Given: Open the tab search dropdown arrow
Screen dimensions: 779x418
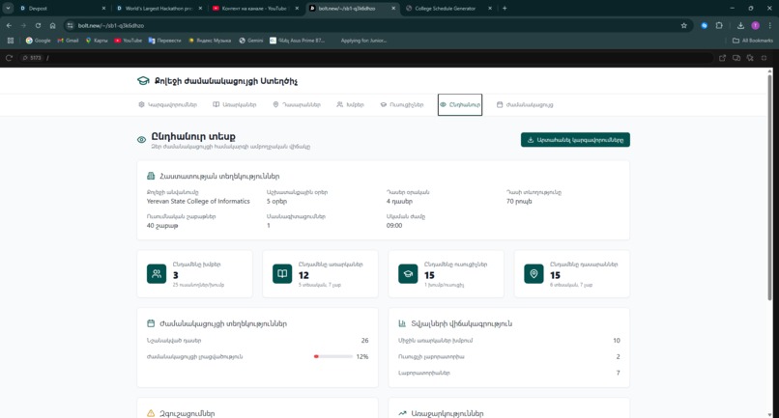Looking at the screenshot, I should (8, 8).
